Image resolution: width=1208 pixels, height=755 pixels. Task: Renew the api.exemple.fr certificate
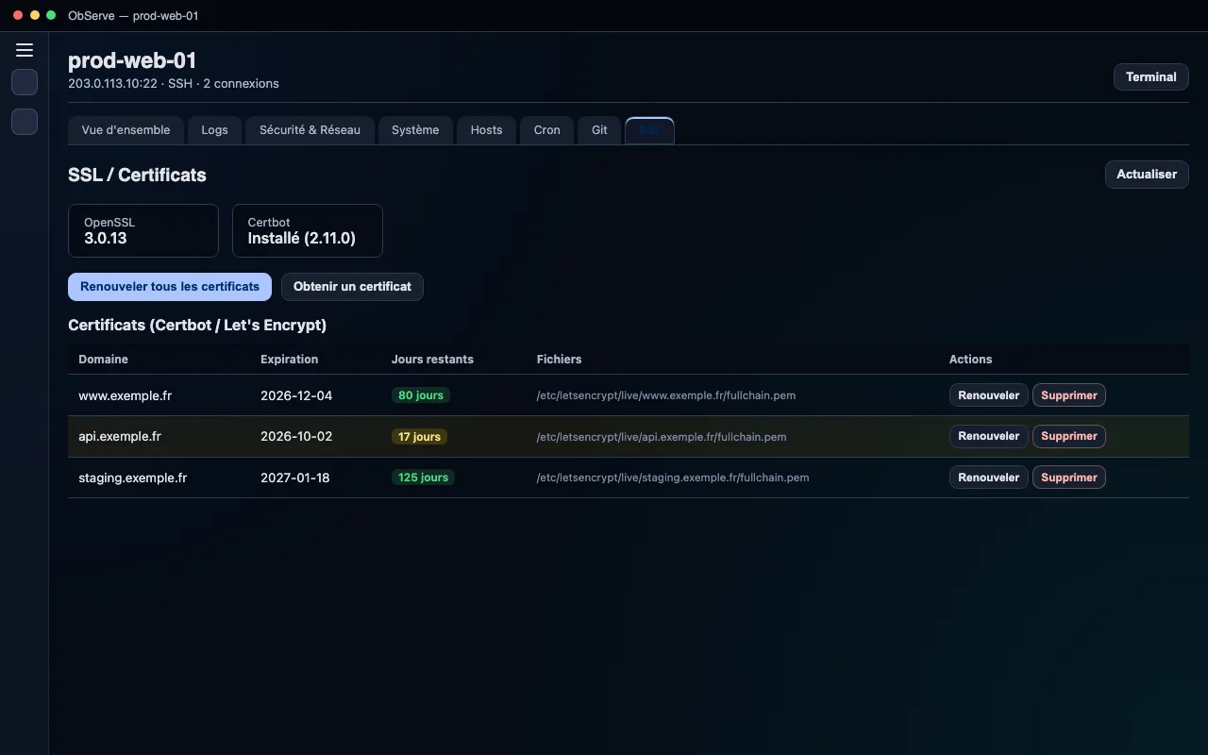point(988,436)
